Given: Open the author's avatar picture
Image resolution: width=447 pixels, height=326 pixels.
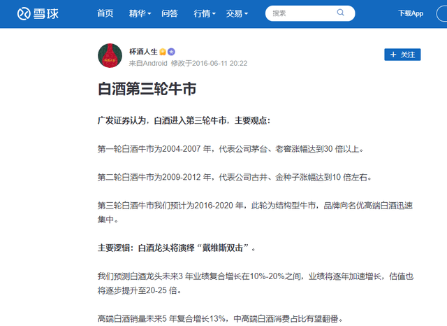Looking at the screenshot, I should coord(109,56).
